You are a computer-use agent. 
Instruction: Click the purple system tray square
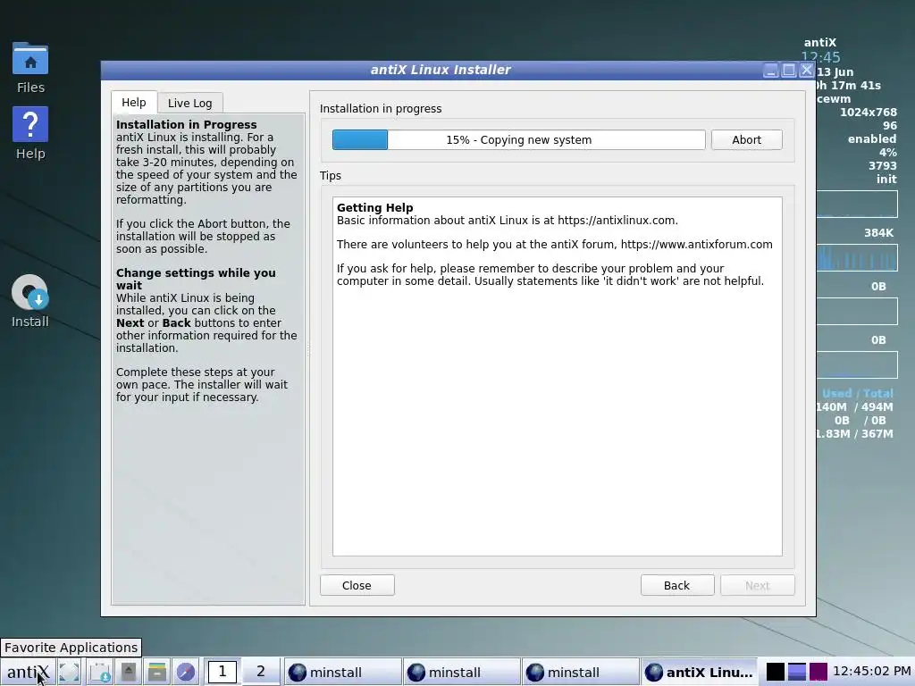pos(818,672)
